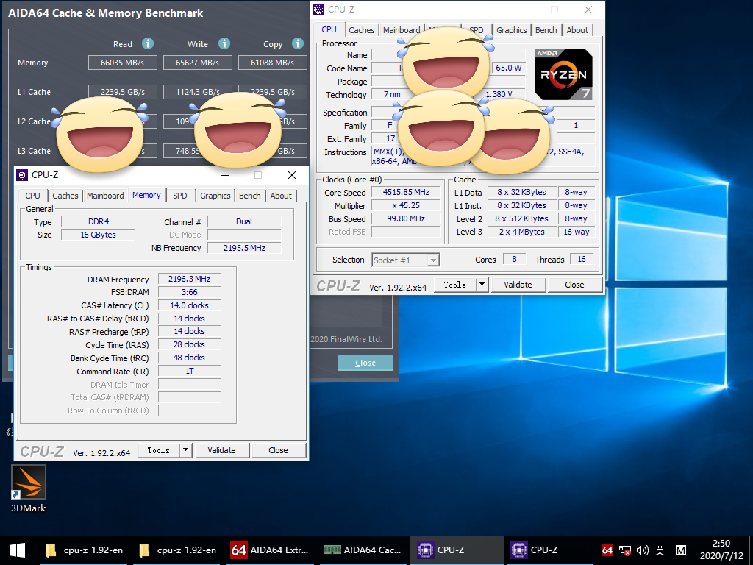Click the DRAM Frequency value field
753x565 pixels.
[189, 280]
